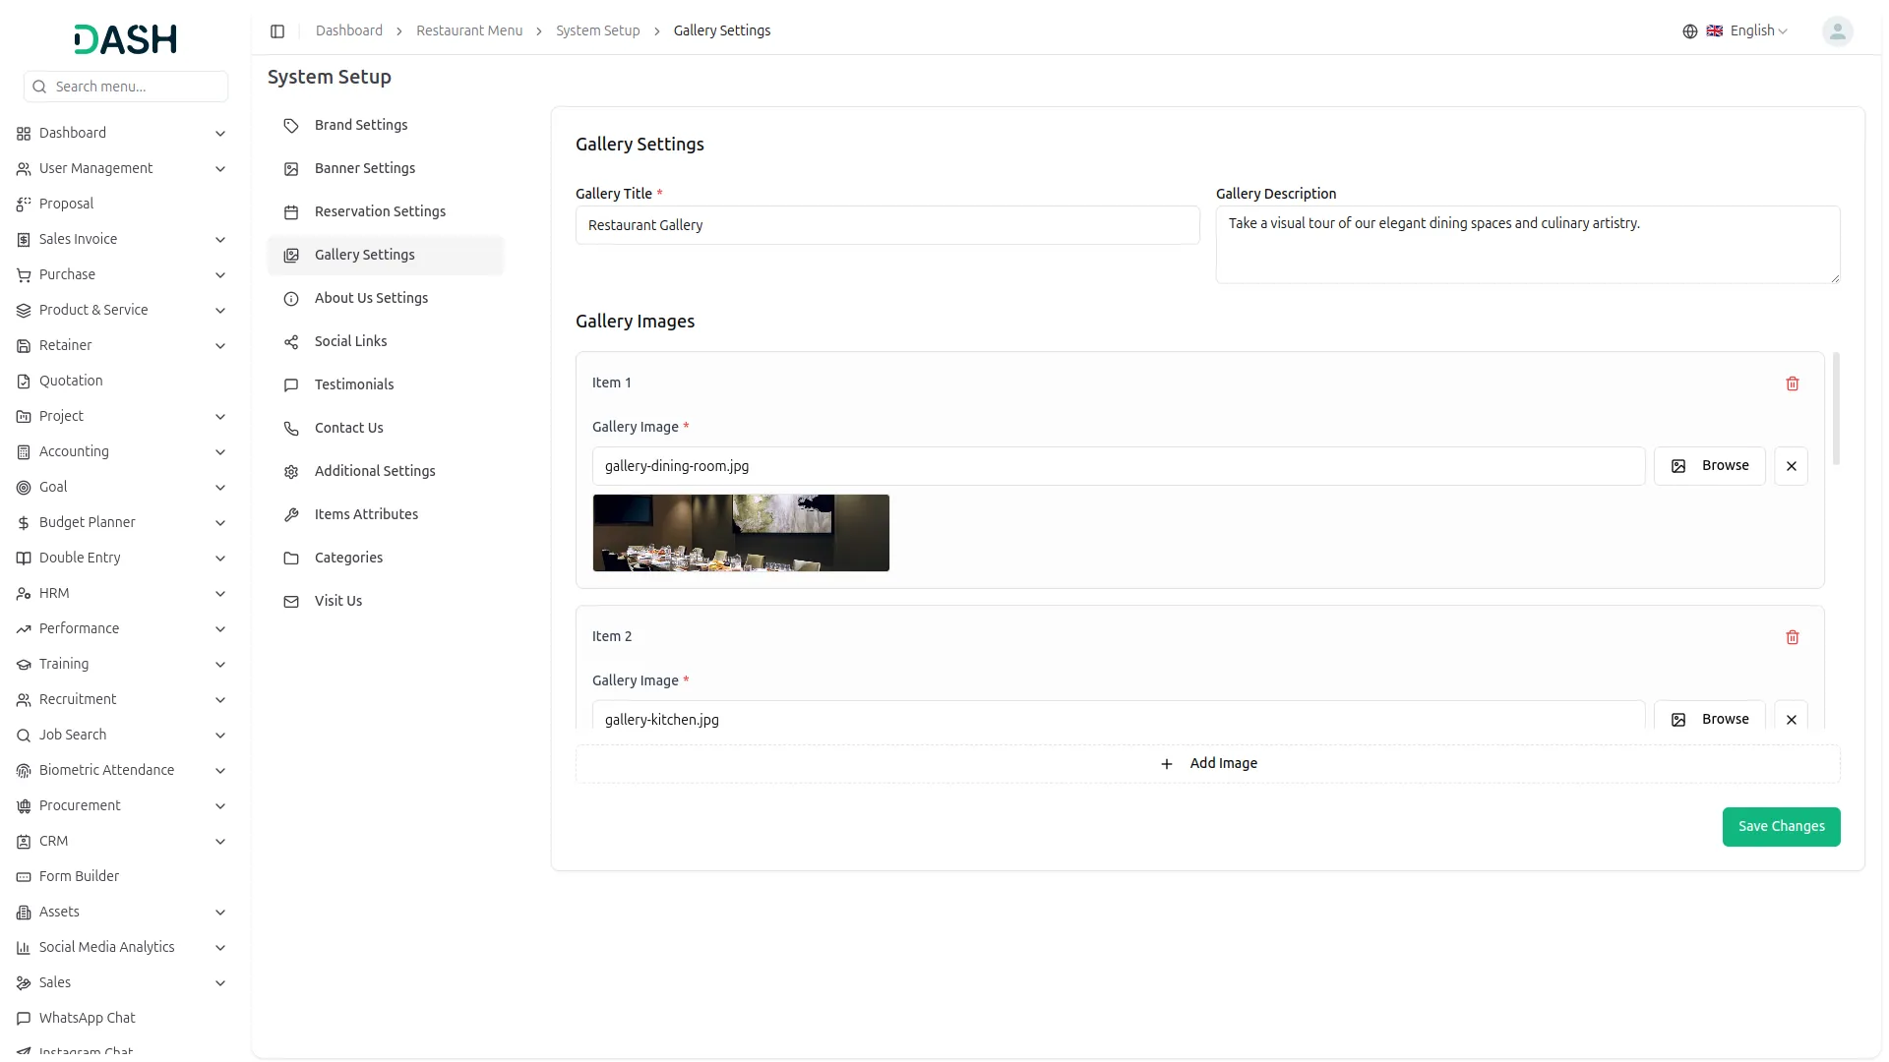This screenshot has height=1062, width=1889.
Task: Click the Save Changes button
Action: point(1780,826)
